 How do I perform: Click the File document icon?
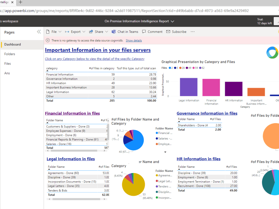point(48,32)
